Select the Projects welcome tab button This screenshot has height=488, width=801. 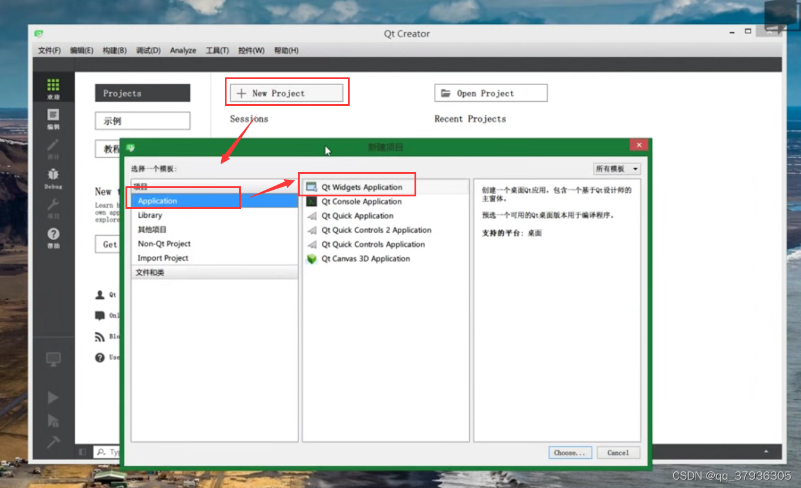(143, 93)
